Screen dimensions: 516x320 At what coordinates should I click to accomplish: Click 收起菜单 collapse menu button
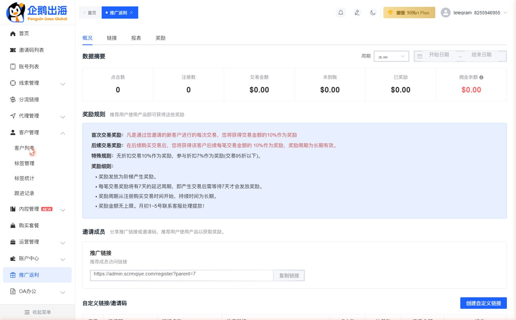tap(37, 312)
